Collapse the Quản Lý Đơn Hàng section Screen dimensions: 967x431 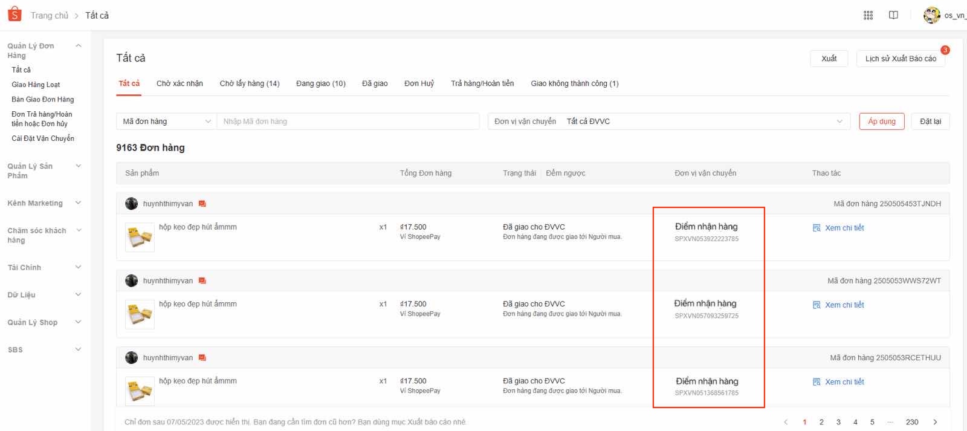pyautogui.click(x=78, y=46)
